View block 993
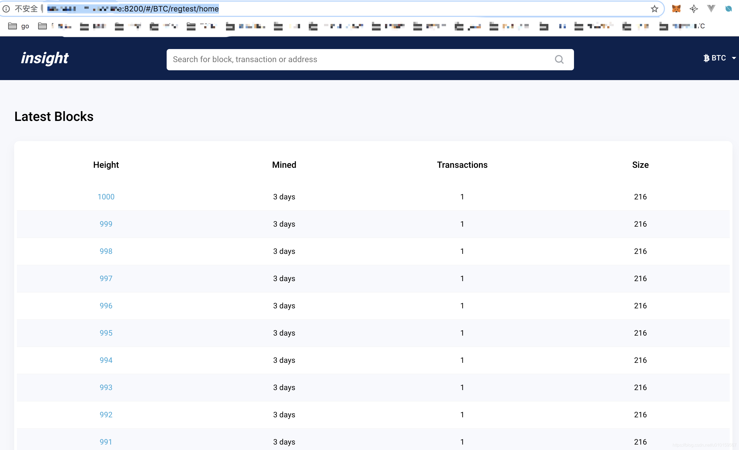The height and width of the screenshot is (450, 739). [106, 387]
